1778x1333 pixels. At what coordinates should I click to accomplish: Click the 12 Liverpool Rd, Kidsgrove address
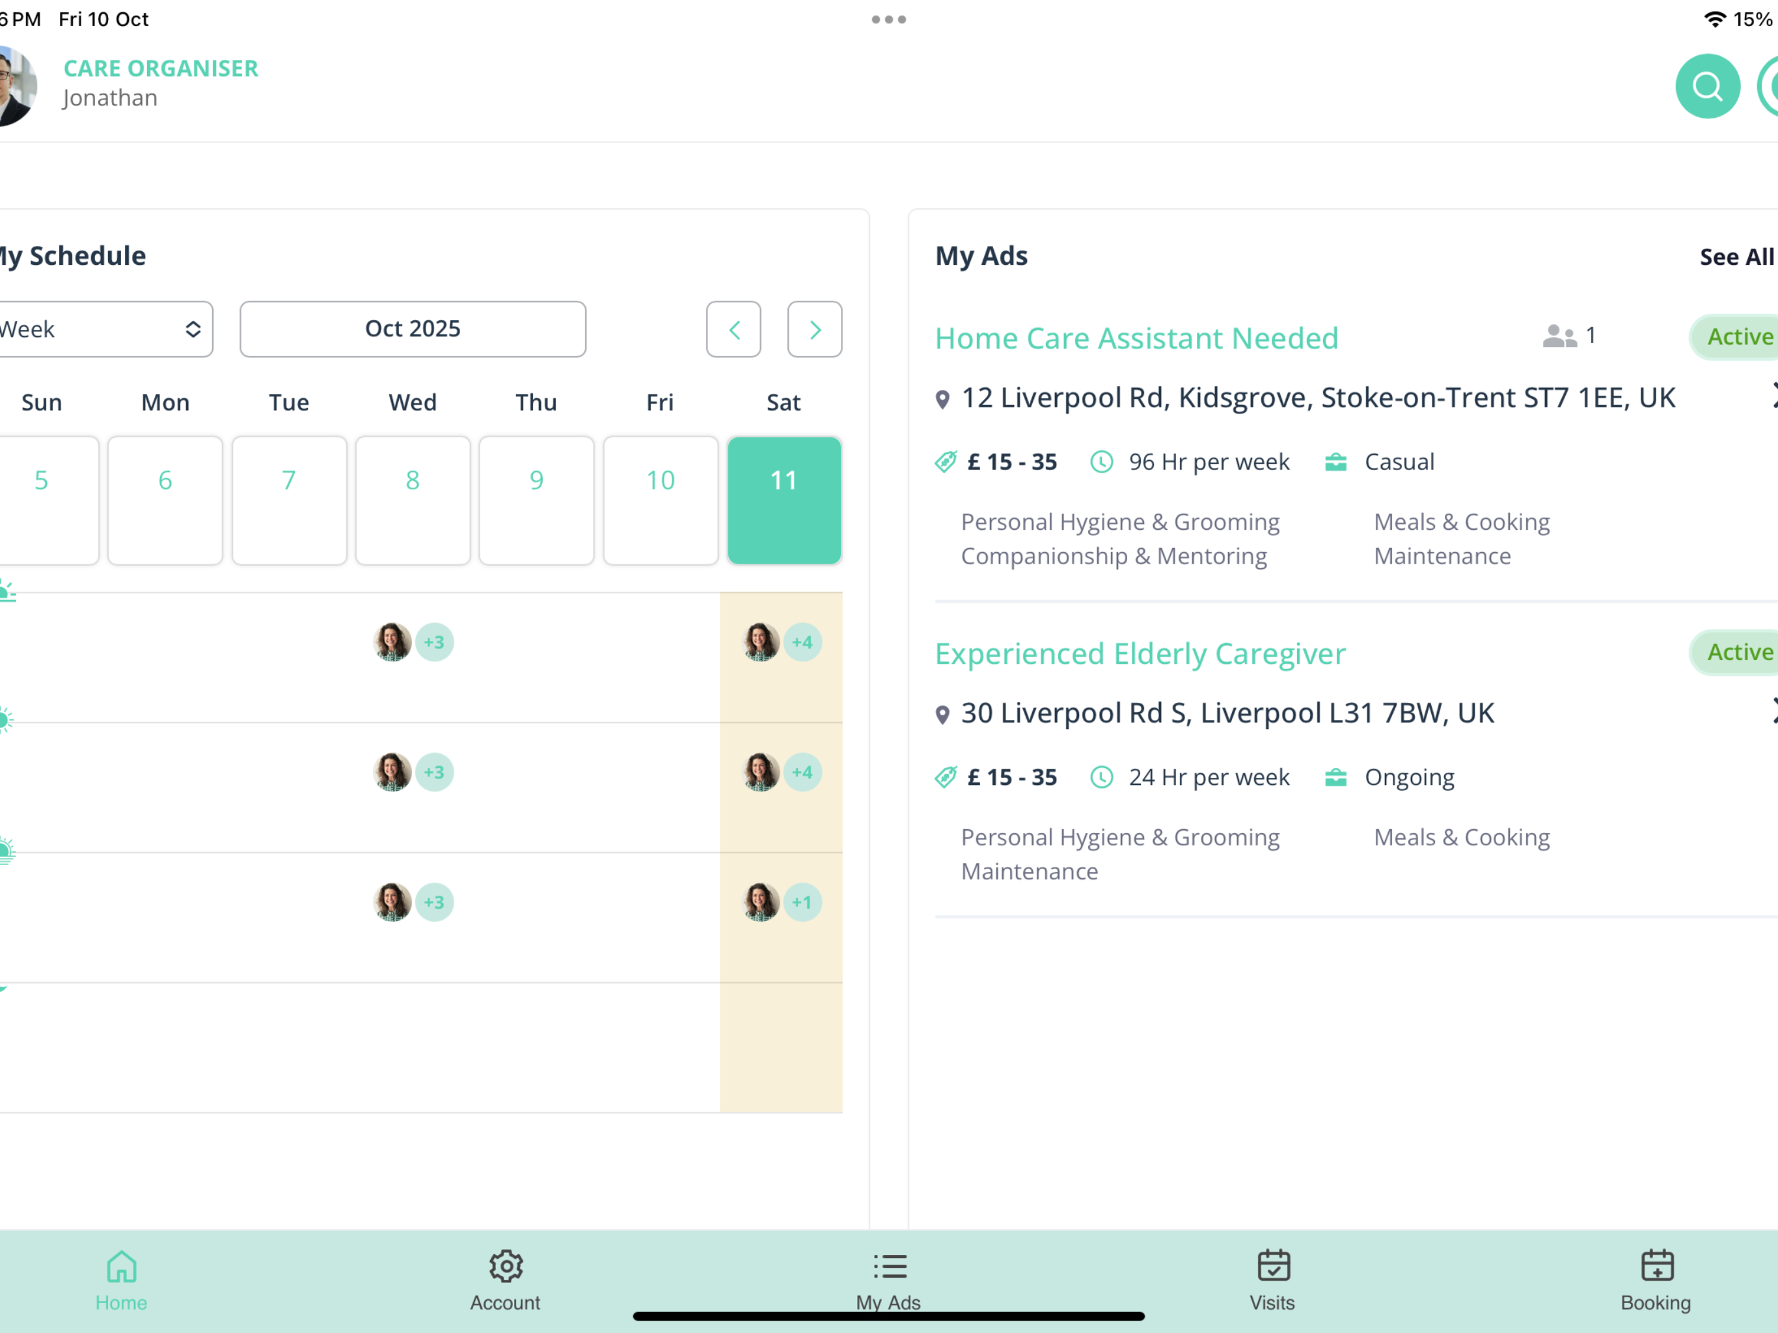point(1319,398)
